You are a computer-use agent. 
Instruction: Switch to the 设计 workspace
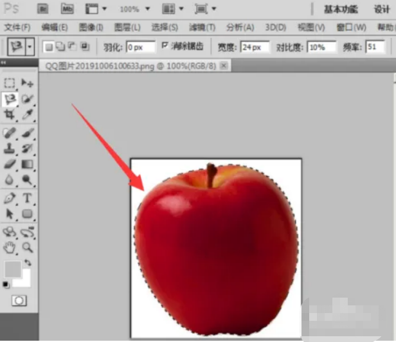(x=382, y=10)
